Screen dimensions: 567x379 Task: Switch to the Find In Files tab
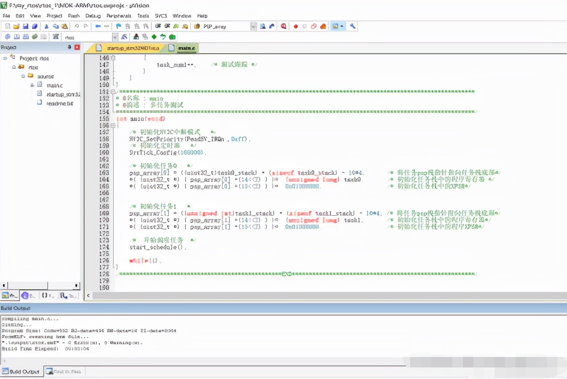(64, 372)
